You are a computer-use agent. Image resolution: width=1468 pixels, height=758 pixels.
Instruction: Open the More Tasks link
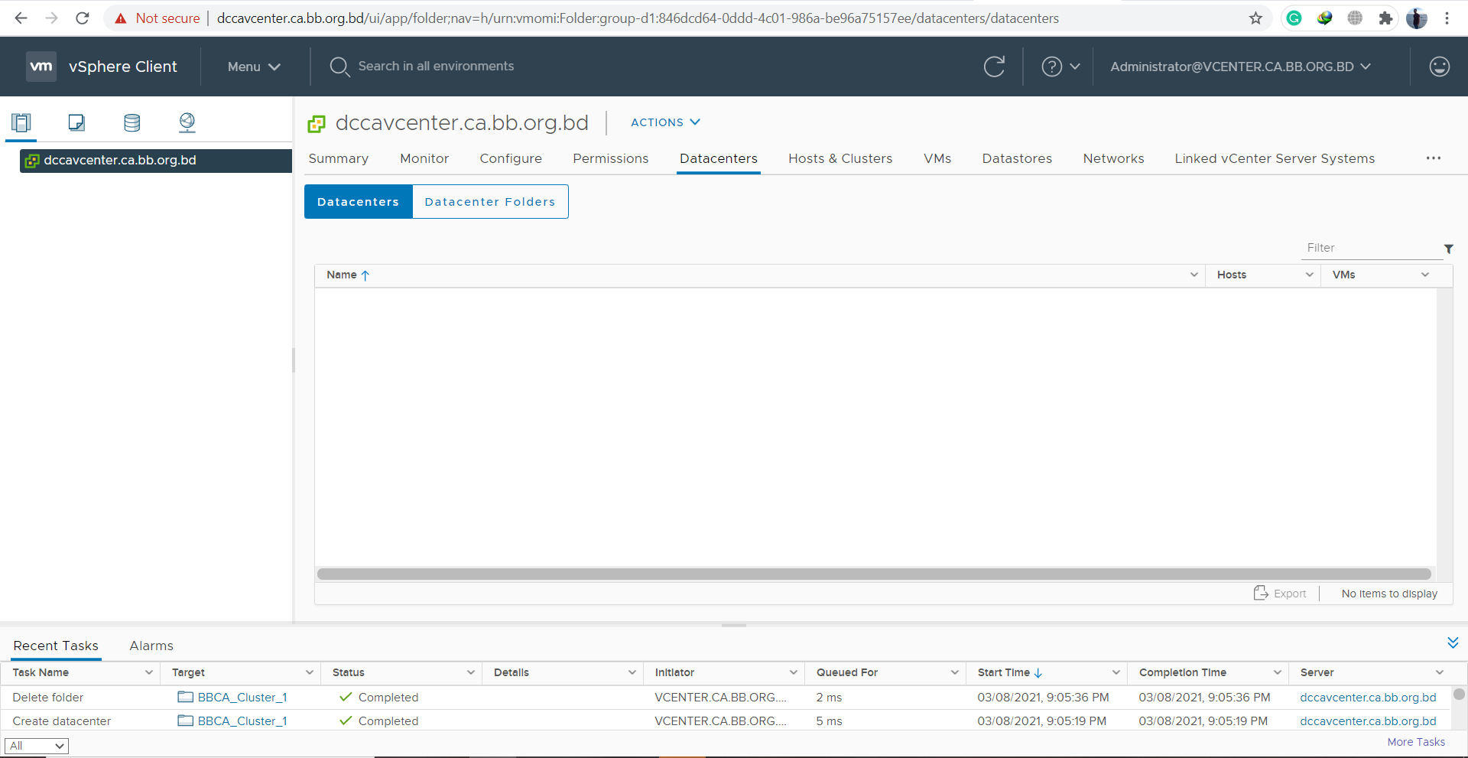tap(1416, 742)
